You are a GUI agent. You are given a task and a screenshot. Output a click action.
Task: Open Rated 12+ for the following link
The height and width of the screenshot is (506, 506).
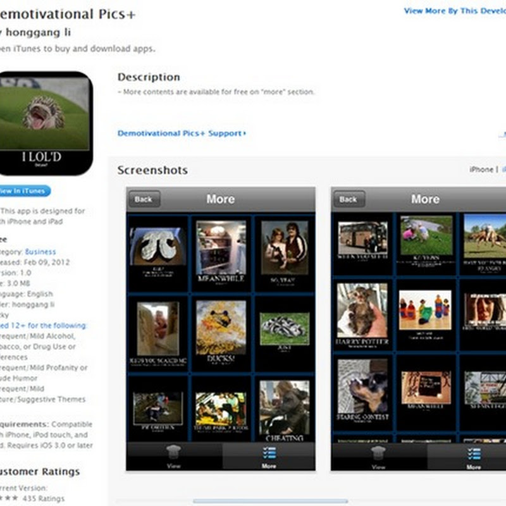tap(43, 325)
